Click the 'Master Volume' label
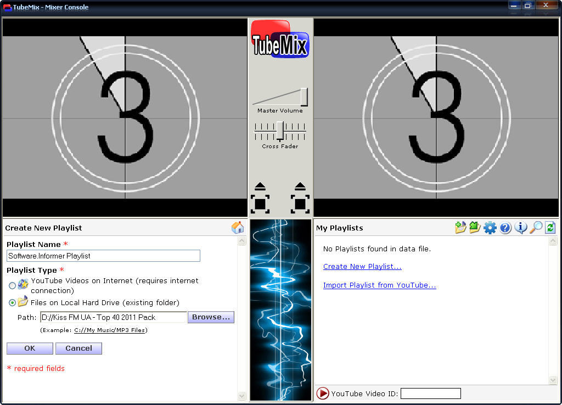The image size is (562, 405). [x=280, y=111]
